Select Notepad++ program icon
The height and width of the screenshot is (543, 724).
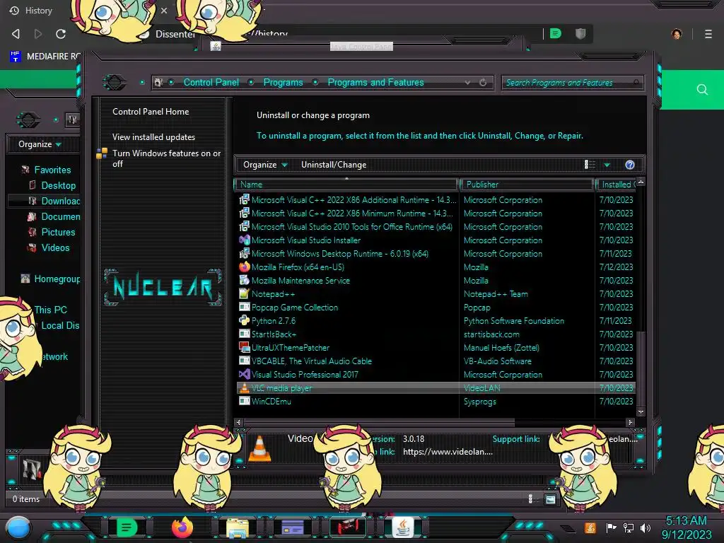pos(244,293)
